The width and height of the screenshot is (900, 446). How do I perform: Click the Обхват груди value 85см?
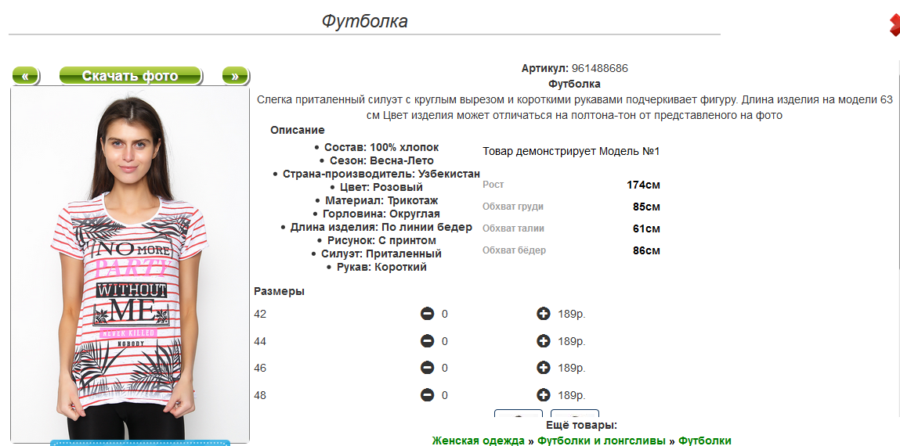(646, 207)
